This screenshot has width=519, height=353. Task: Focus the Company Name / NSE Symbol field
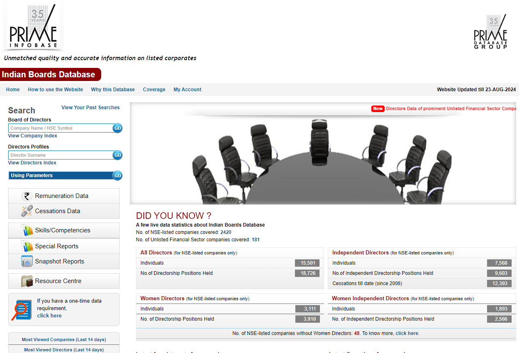pos(60,128)
